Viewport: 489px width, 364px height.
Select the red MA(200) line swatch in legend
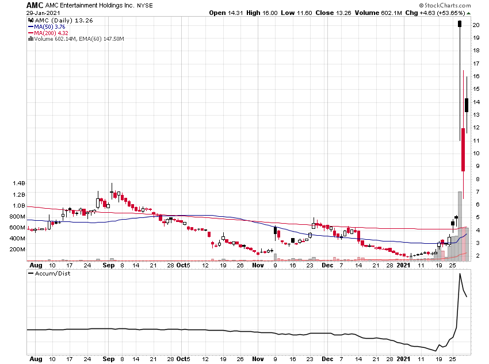click(x=31, y=33)
